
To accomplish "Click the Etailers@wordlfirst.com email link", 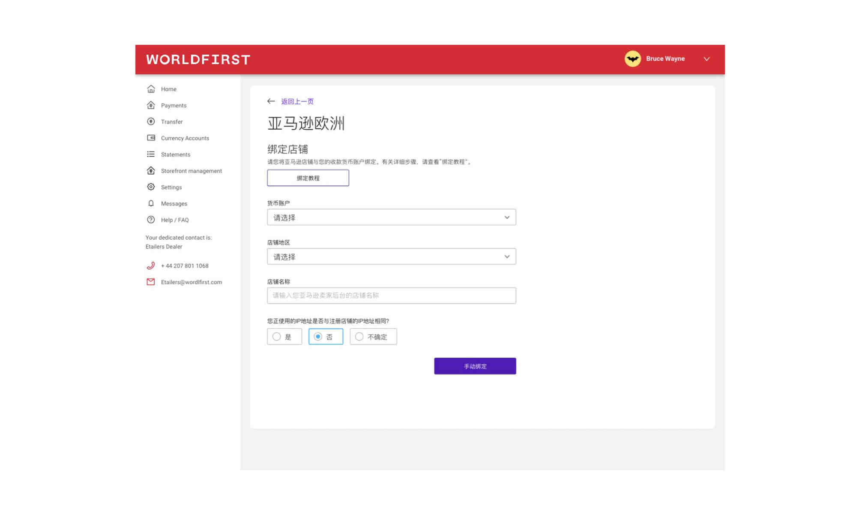I will click(191, 282).
